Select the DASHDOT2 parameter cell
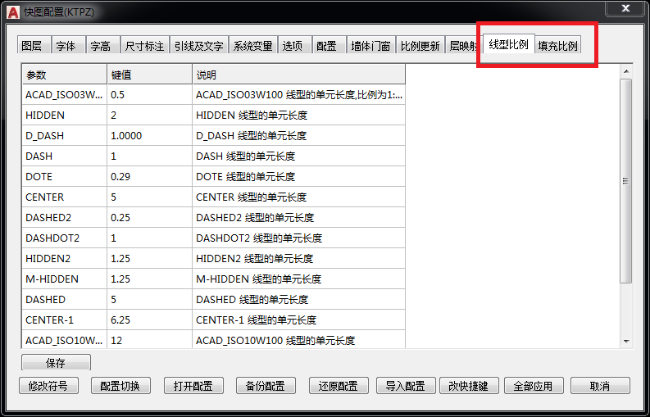The image size is (650, 417). pos(64,238)
